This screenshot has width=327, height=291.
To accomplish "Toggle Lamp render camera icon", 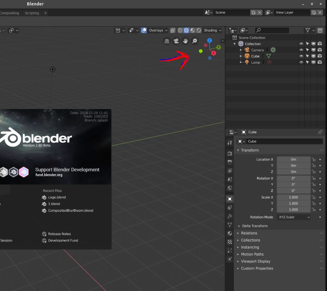I will tap(320, 62).
